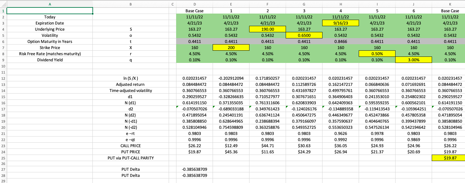This screenshot has height=183, width=465.
Task: Select the yellow dividend yield 3.00%
Action: [x=414, y=60]
